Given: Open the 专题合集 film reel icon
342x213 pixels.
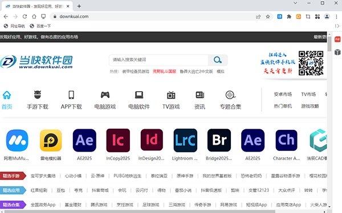Looking at the screenshot, I should (x=230, y=95).
